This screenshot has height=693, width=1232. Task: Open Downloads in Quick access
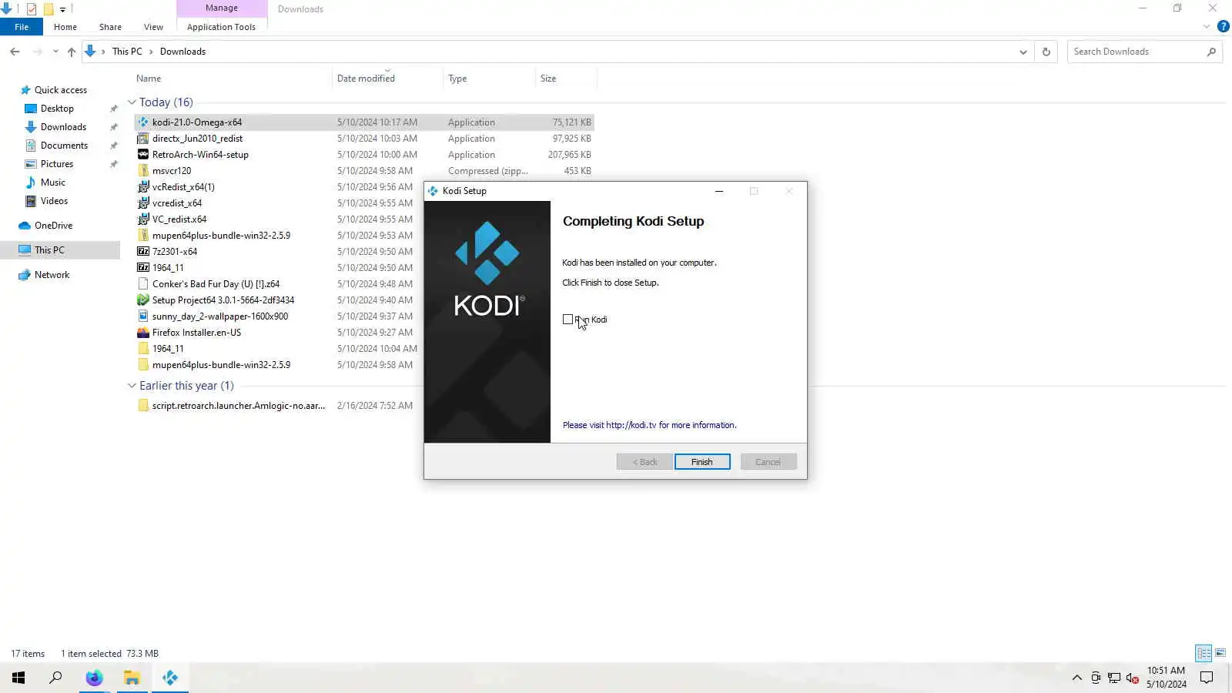[x=63, y=127]
